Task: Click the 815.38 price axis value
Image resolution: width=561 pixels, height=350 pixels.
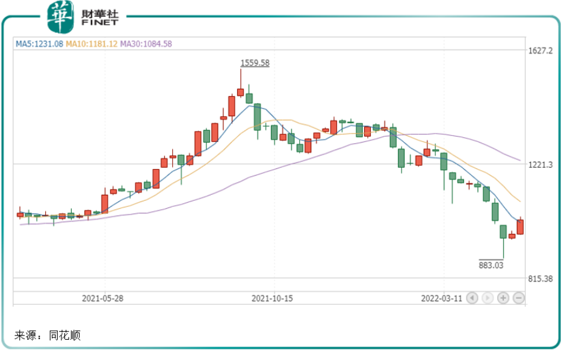Action: point(540,278)
